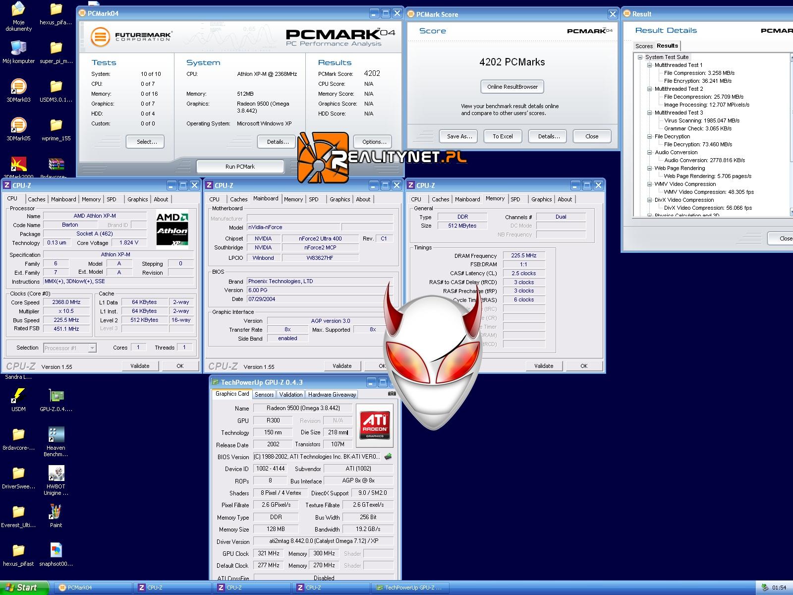Screen dimensions: 793x595
Task: Open Graphics tab in right CPU-Z Memory window
Action: point(541,199)
